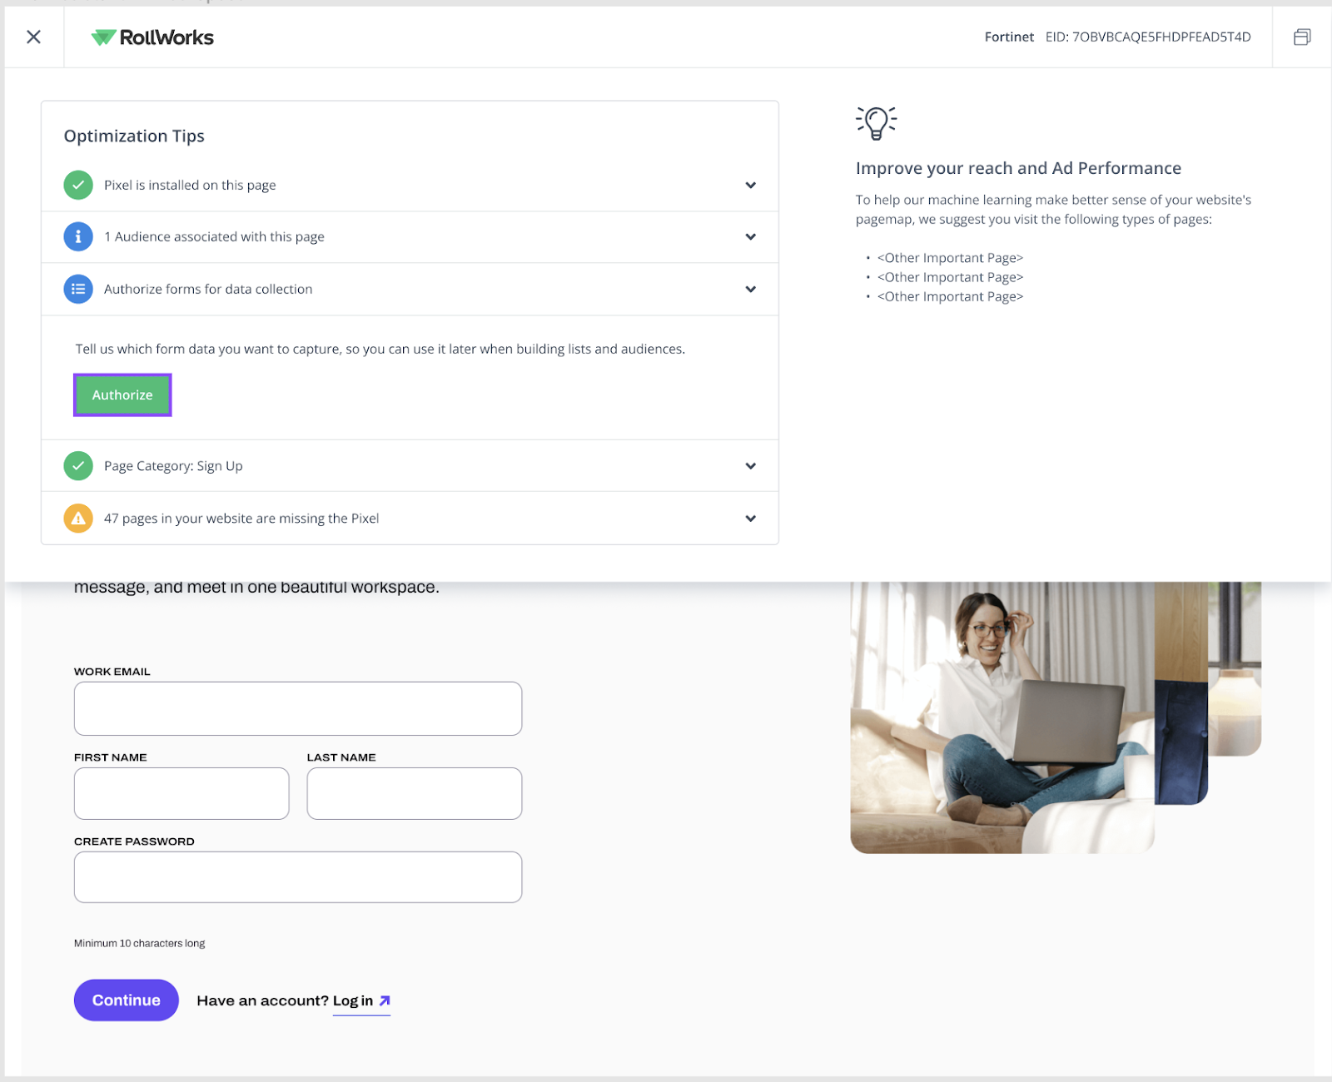Click the orange warning icon for missing Pixel

(78, 519)
